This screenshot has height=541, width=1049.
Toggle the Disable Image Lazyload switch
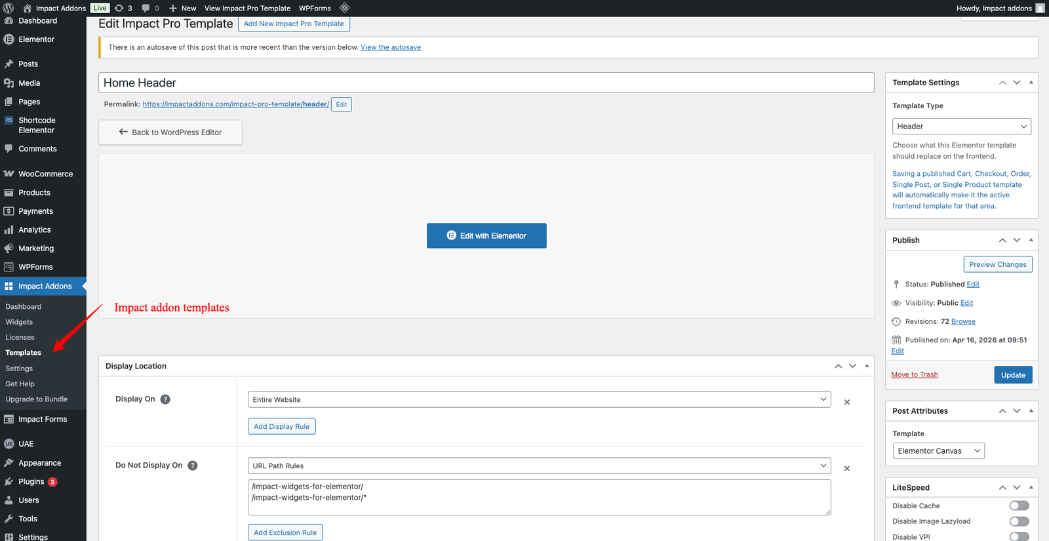[x=1019, y=521]
